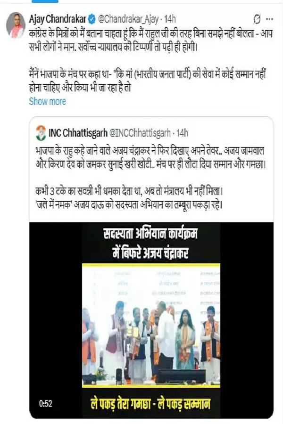Visit the @INCChhattisgarh handle

tap(140, 133)
